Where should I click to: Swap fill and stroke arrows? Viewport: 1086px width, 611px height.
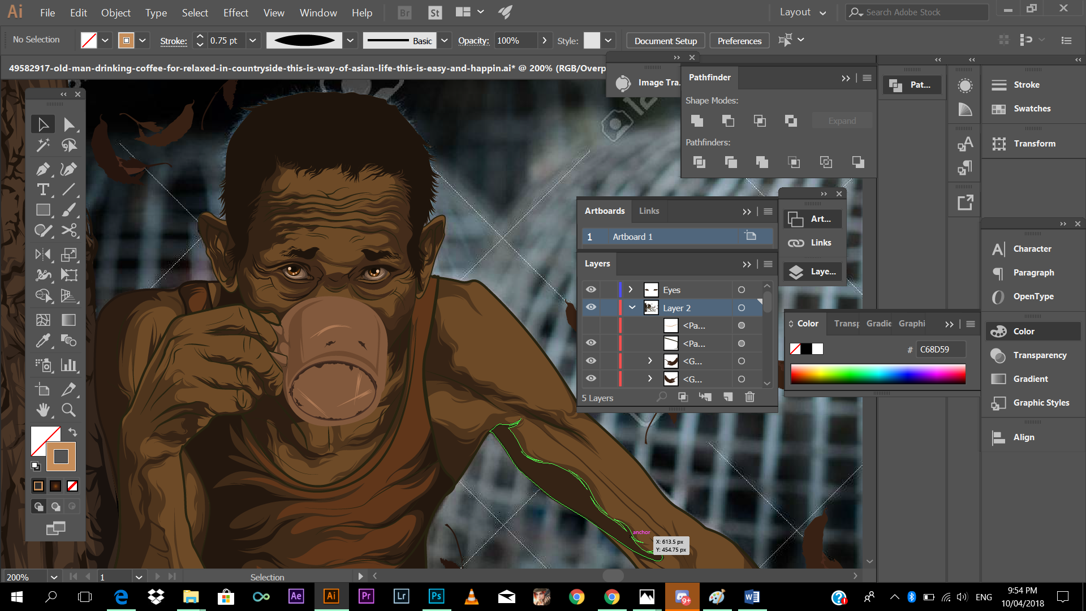[72, 432]
